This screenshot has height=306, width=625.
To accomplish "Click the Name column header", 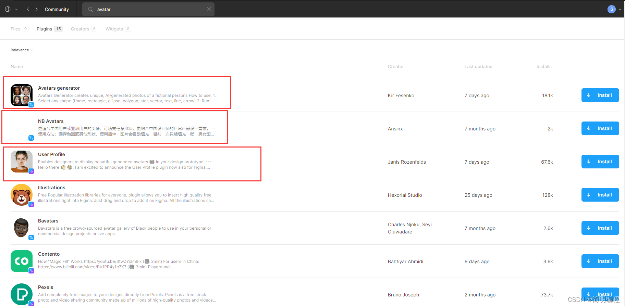I will click(x=17, y=66).
